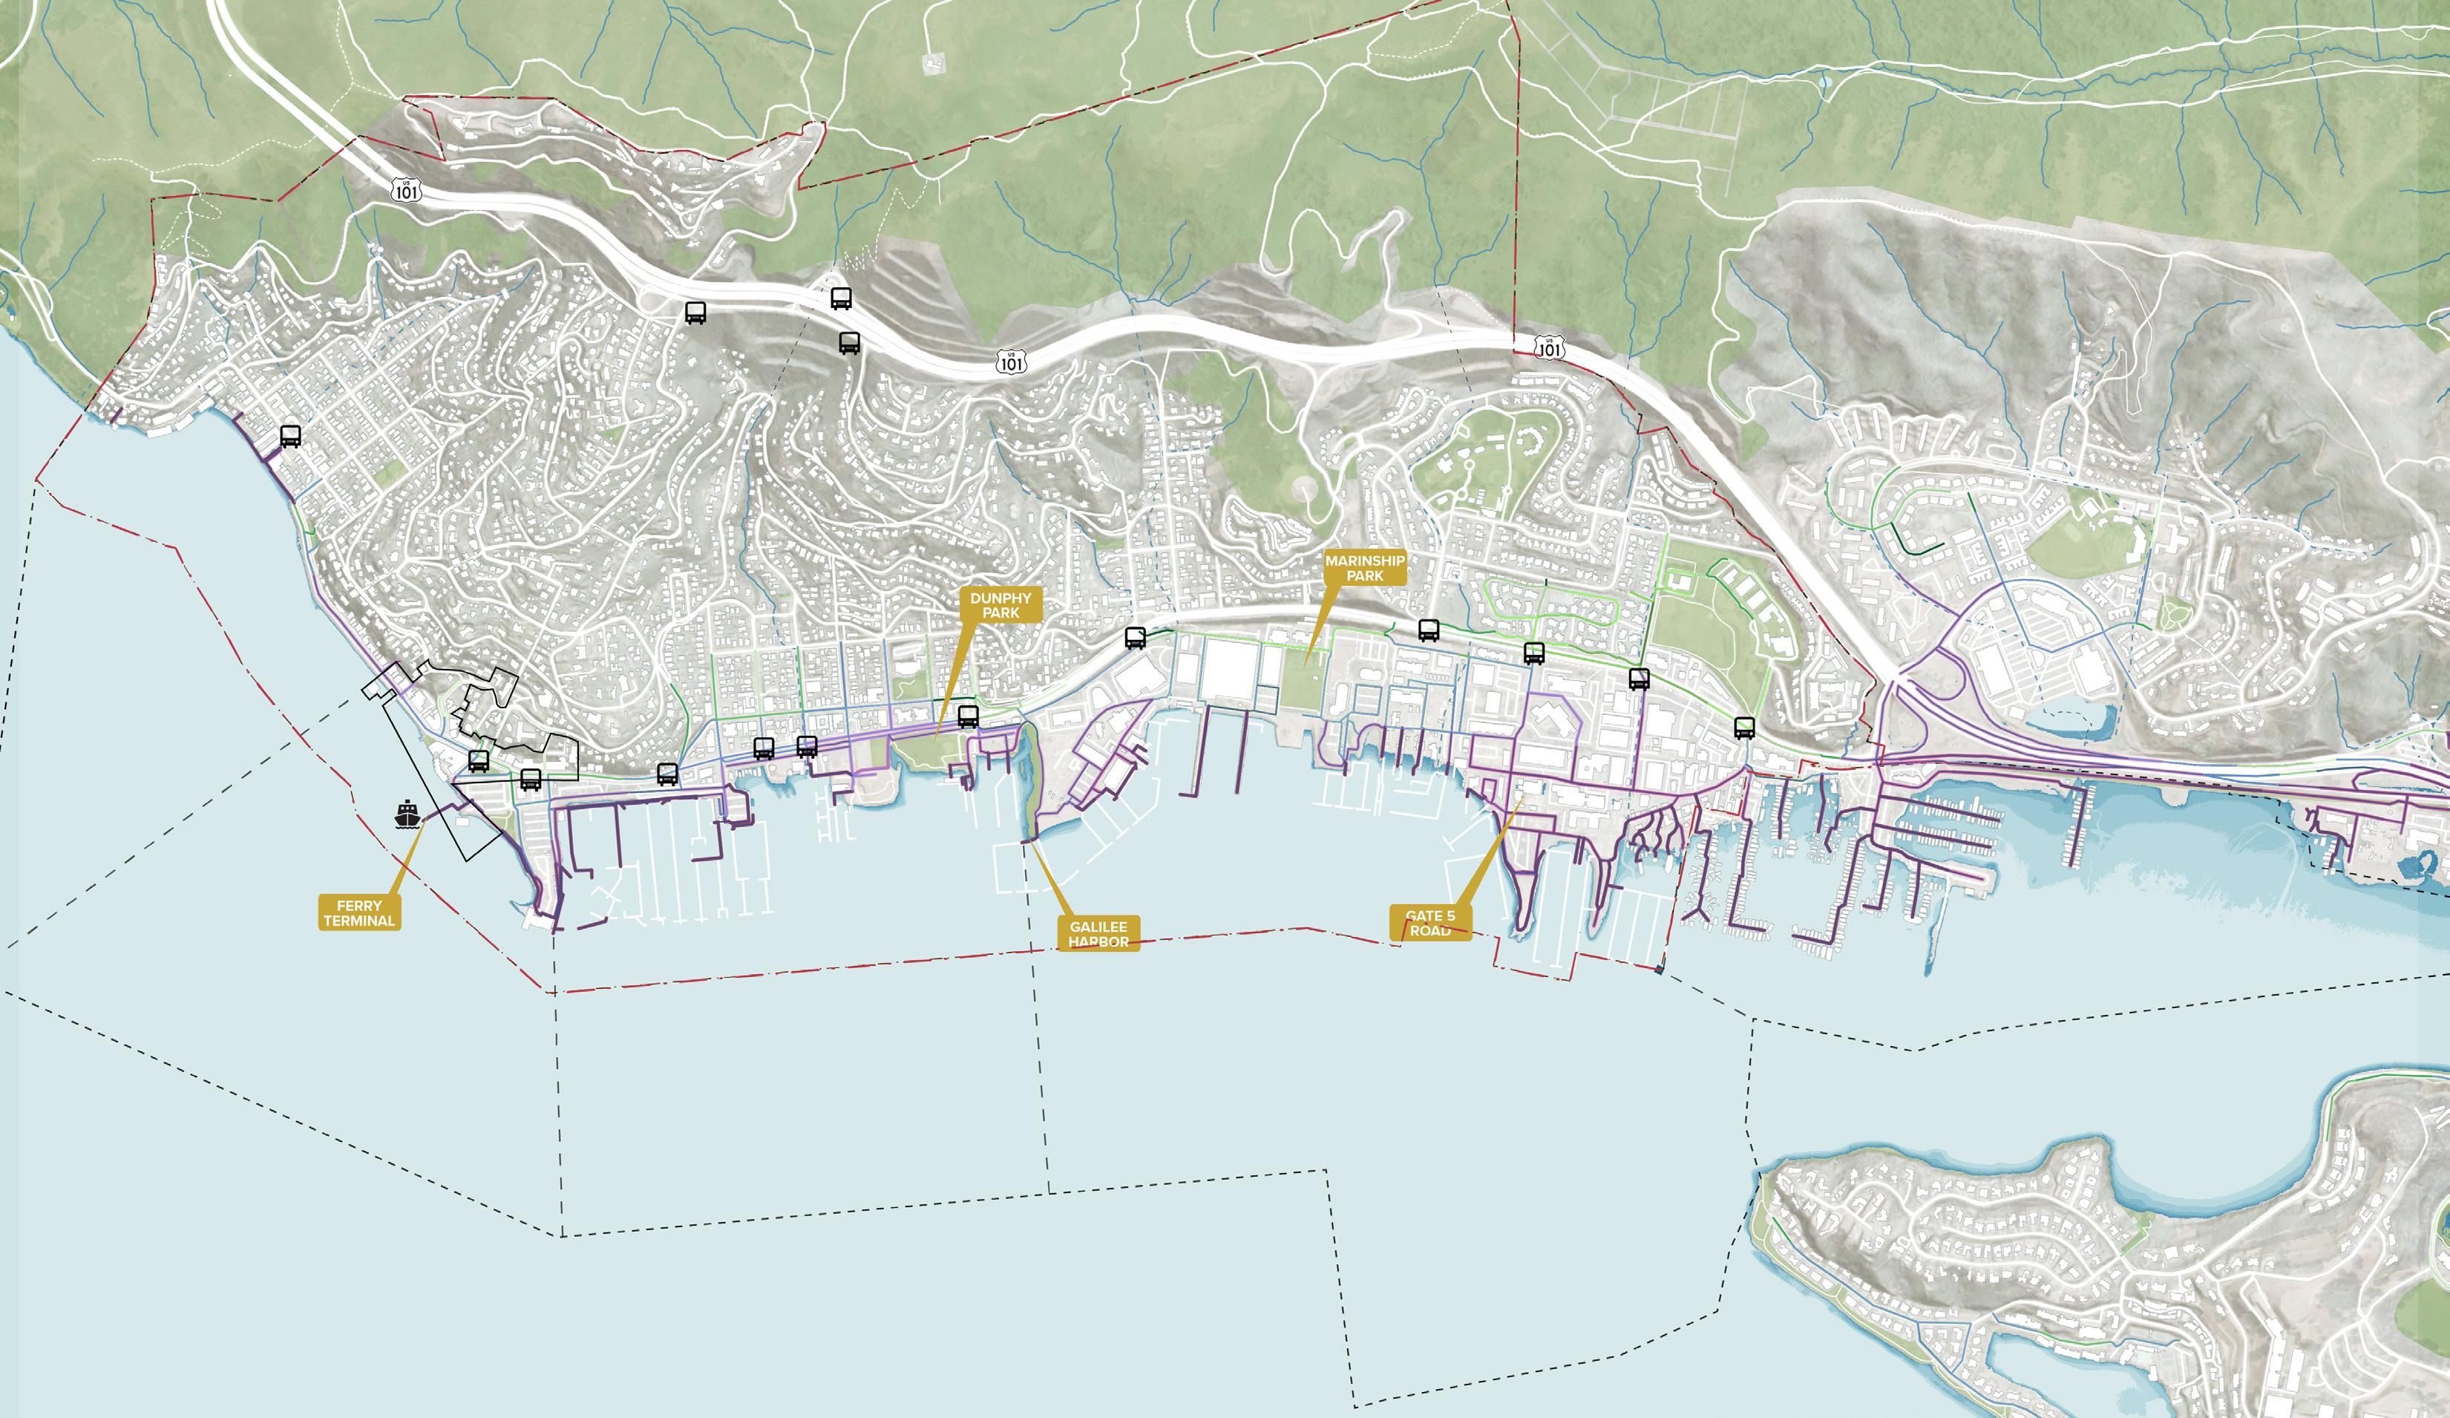Click the northernmost bus stop icon

point(841,298)
